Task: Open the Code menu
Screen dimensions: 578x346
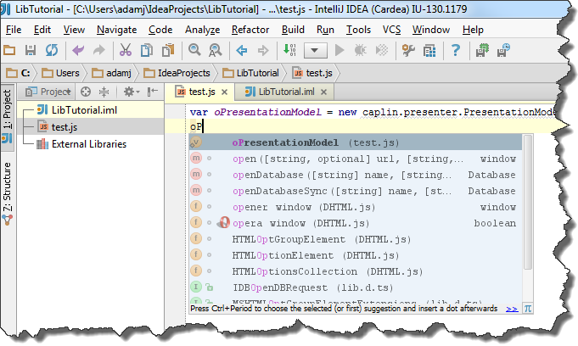Action: pos(160,30)
